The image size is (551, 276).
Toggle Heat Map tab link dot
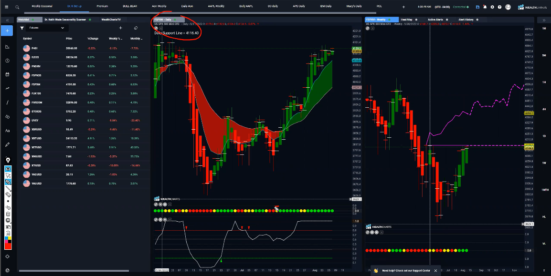tap(416, 20)
